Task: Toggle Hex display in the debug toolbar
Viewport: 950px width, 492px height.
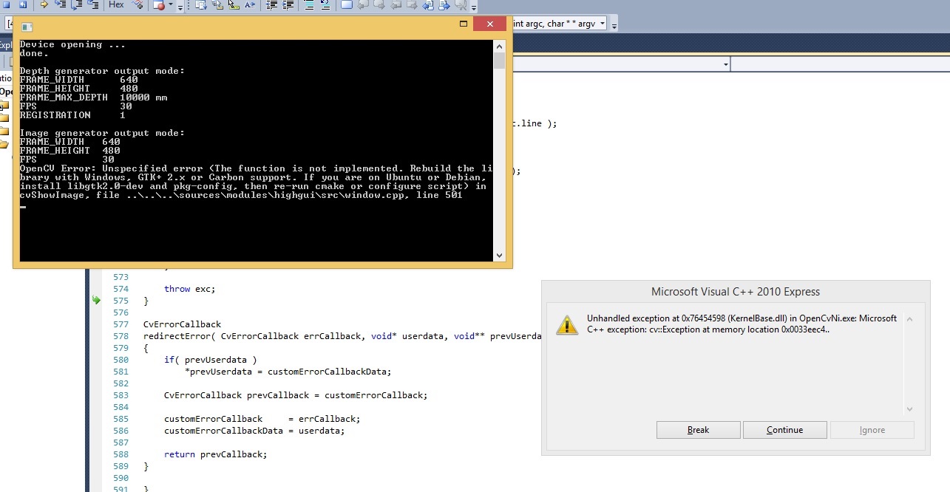Action: [x=116, y=4]
